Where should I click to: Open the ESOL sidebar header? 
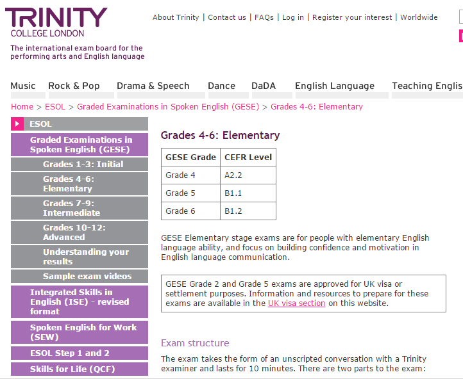click(80, 124)
